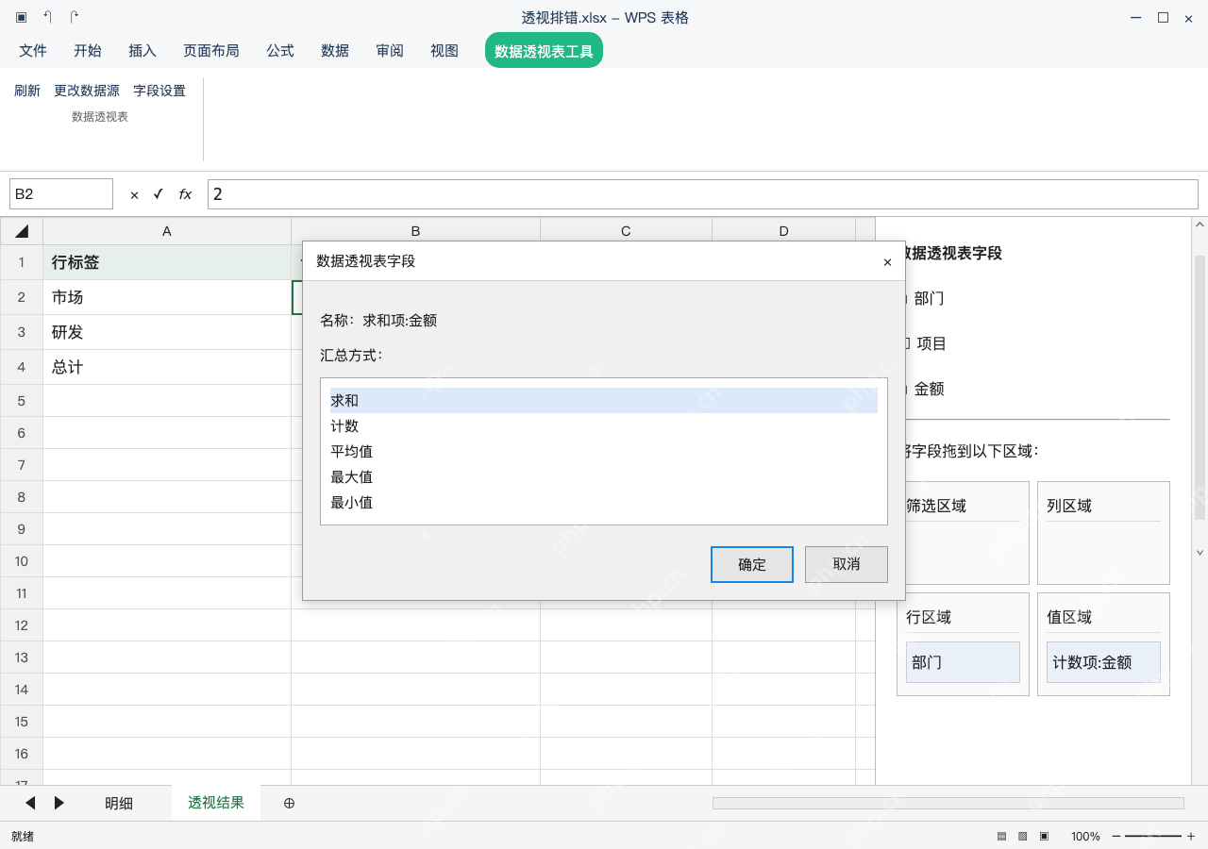Click the undo arrow icon
This screenshot has height=849, width=1208.
click(x=47, y=17)
